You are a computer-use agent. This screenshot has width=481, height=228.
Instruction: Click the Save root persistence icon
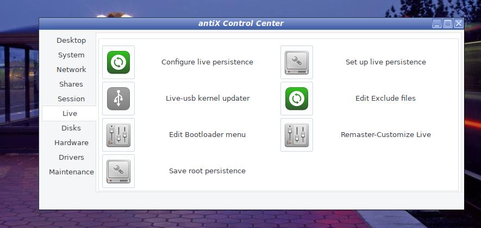(x=118, y=171)
